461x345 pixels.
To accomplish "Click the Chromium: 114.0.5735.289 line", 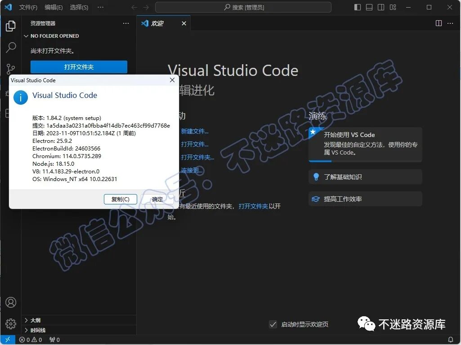I will (x=67, y=156).
